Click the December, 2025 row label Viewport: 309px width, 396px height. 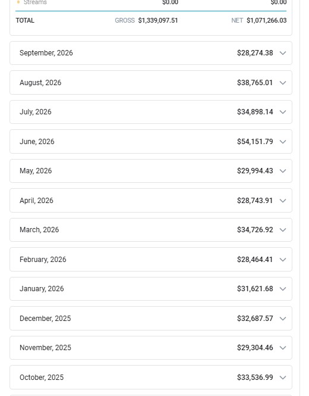(45, 318)
